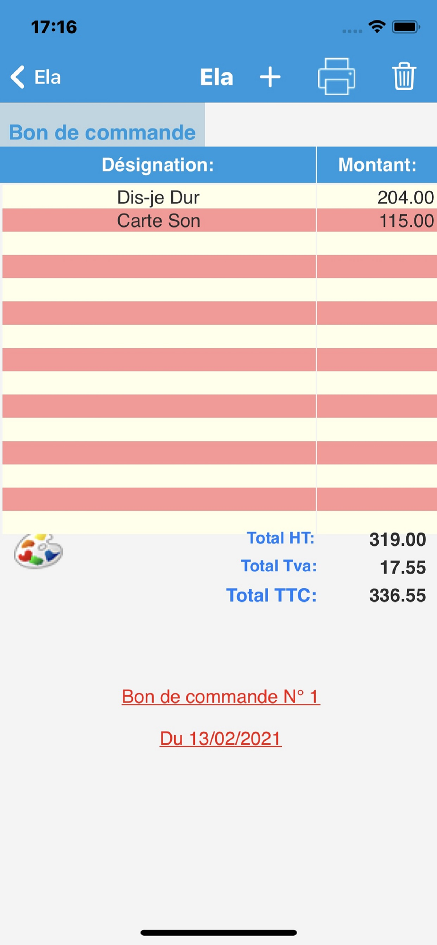
Task: Open the Bon de commande N° 1 link
Action: tap(221, 697)
